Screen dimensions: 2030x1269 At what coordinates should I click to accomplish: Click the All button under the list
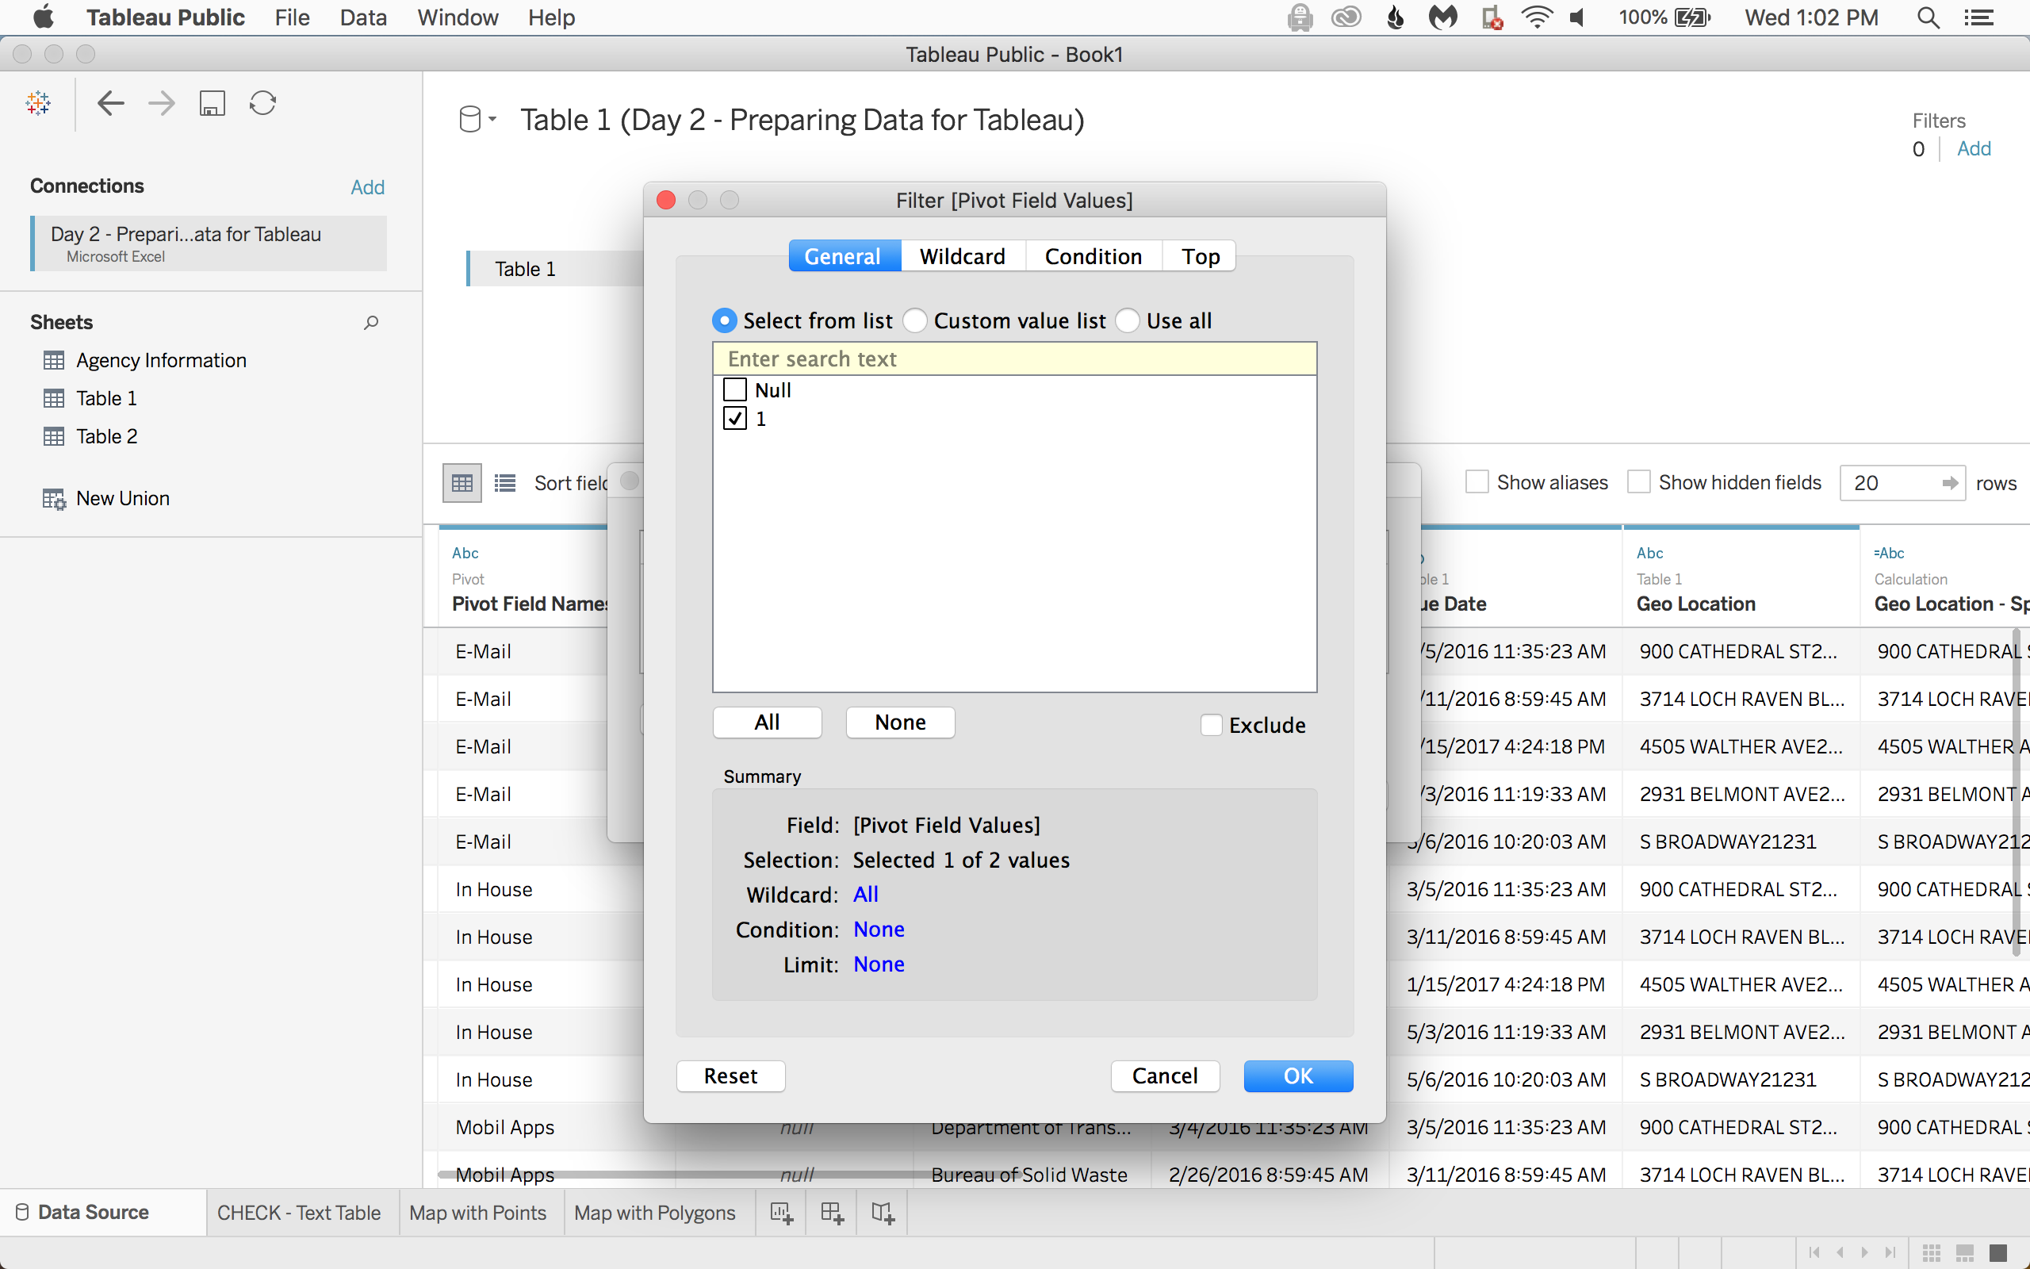tap(767, 723)
